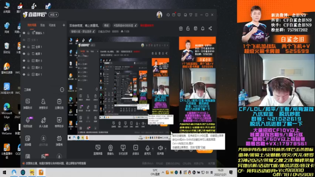Switch to the first orange scene tab
Screen dimensions: 315x177
click(x=32, y=25)
